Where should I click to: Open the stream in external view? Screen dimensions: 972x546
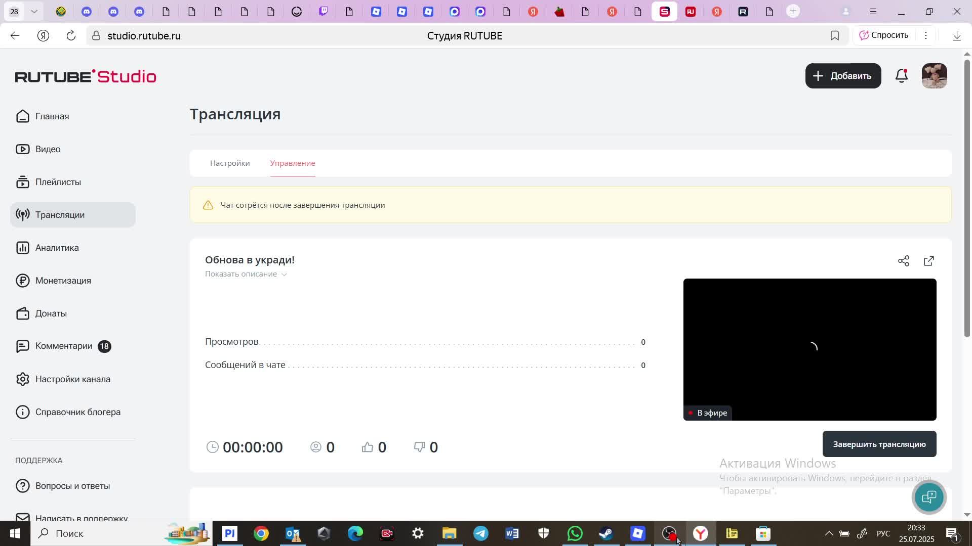(929, 261)
